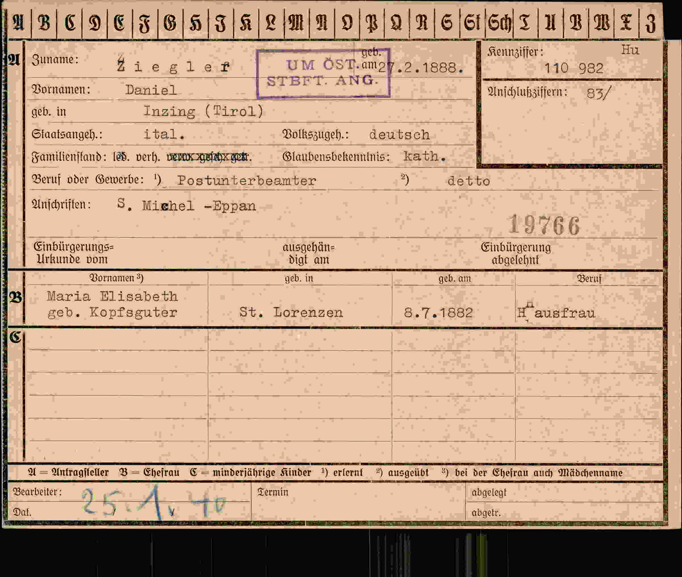Click the religion value "kath."
Image resolution: width=682 pixels, height=577 pixels.
tap(424, 156)
